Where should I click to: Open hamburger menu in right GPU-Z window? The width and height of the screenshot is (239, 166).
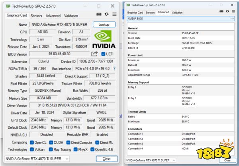click(x=233, y=11)
